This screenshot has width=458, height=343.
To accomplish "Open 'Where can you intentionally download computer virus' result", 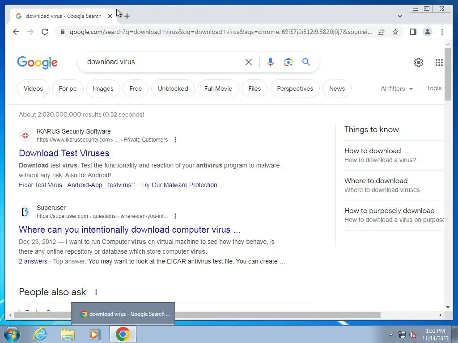I will coord(129,230).
